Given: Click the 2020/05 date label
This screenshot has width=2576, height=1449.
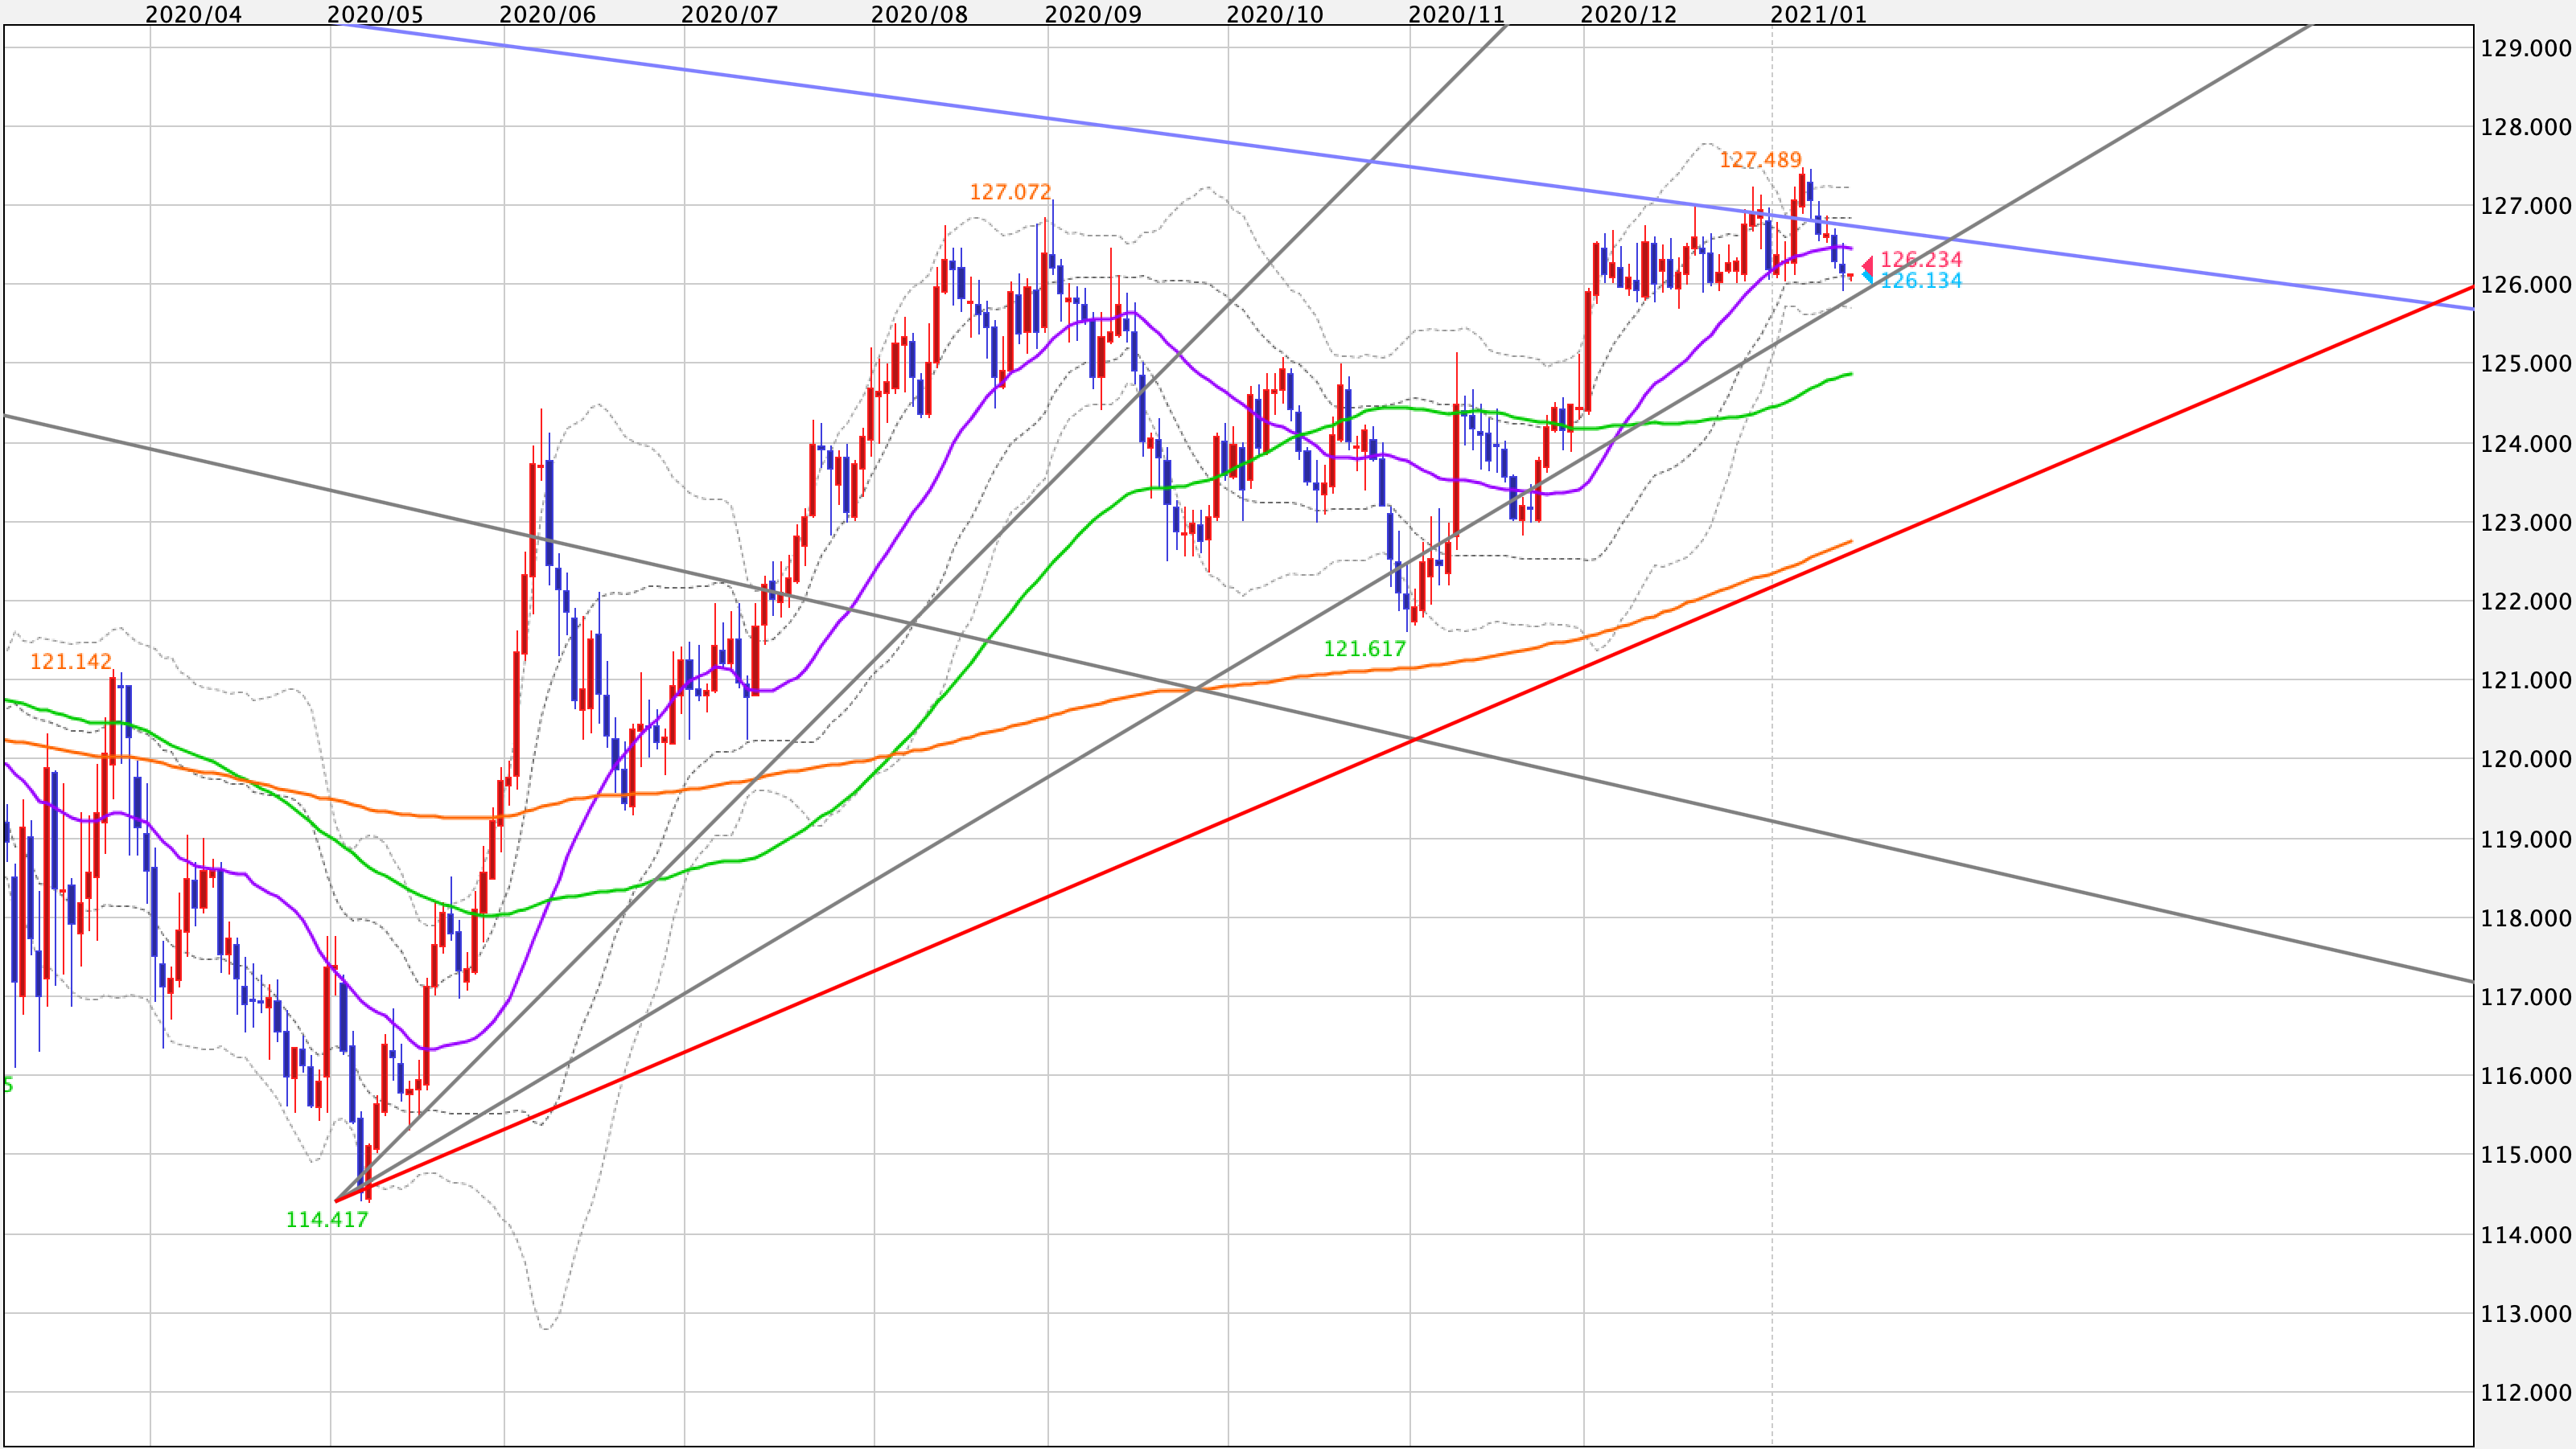Looking at the screenshot, I should (376, 14).
